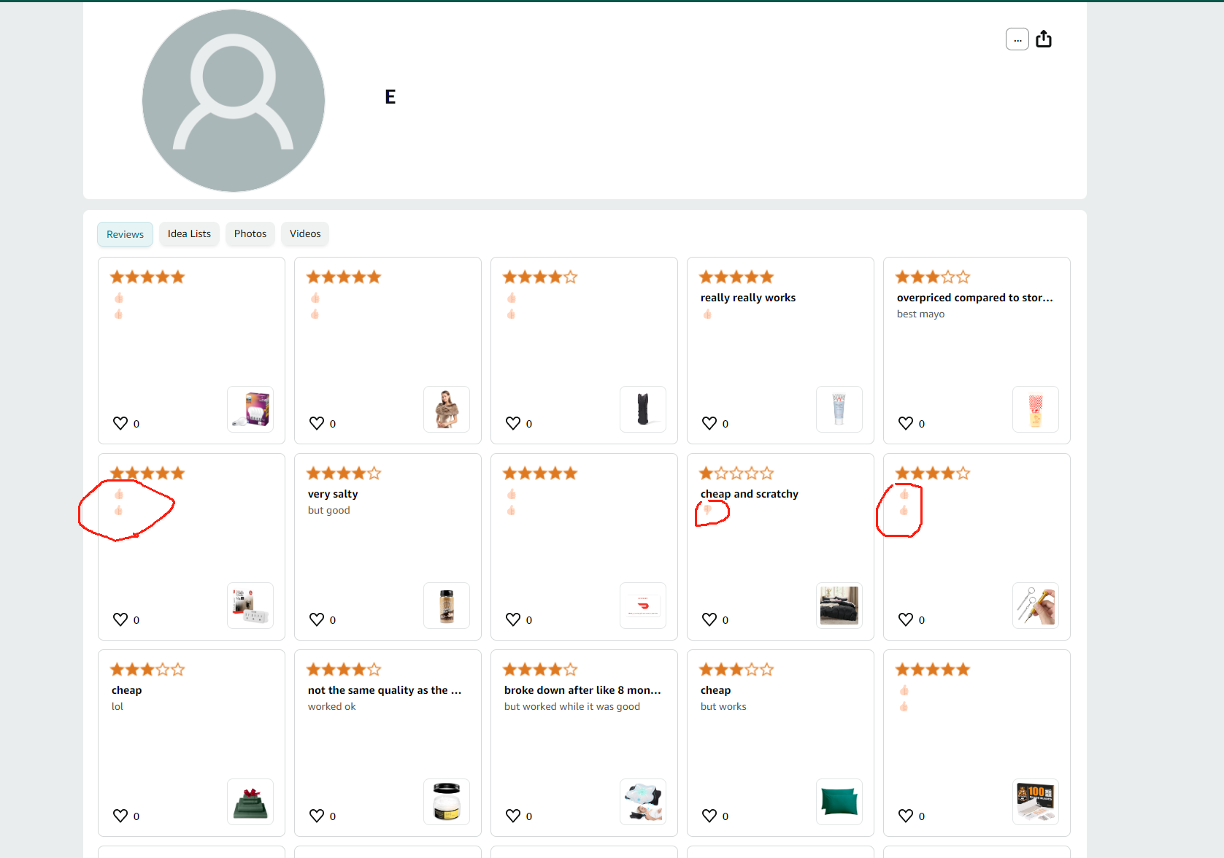The image size is (1224, 858).
Task: Click the 'but good' review text
Action: click(328, 510)
